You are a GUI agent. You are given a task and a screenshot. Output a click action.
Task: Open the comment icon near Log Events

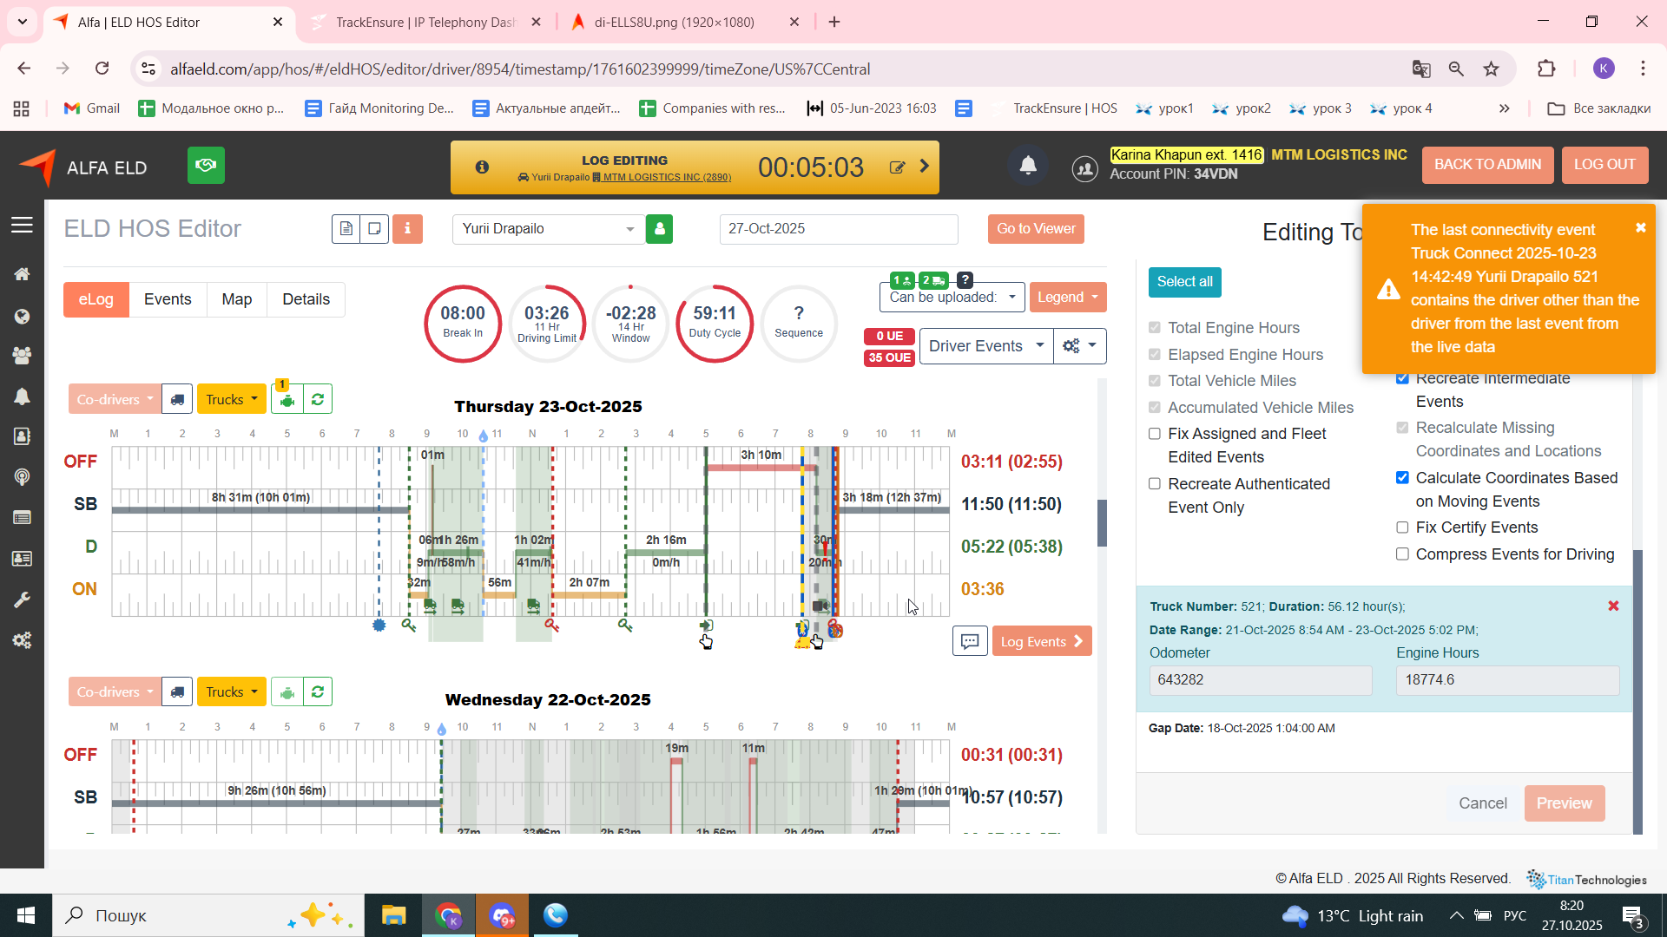click(x=970, y=641)
